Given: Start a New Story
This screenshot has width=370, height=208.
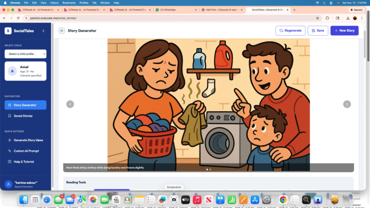Looking at the screenshot, I should point(344,31).
